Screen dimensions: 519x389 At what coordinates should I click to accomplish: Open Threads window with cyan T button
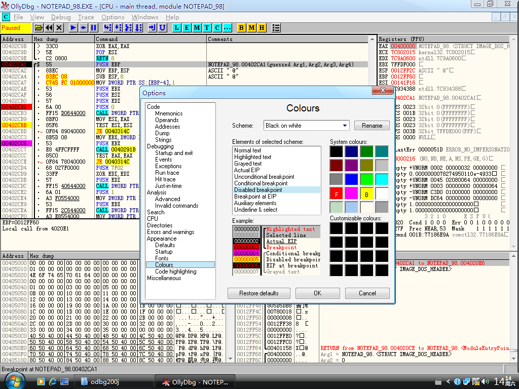coord(207,27)
